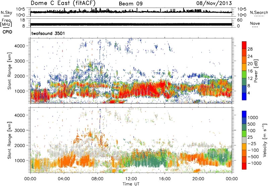Image resolution: width=268 pixels, height=186 pixels.
Task: Click the Power panel "Slant Range [km]" label
Action: (9, 71)
